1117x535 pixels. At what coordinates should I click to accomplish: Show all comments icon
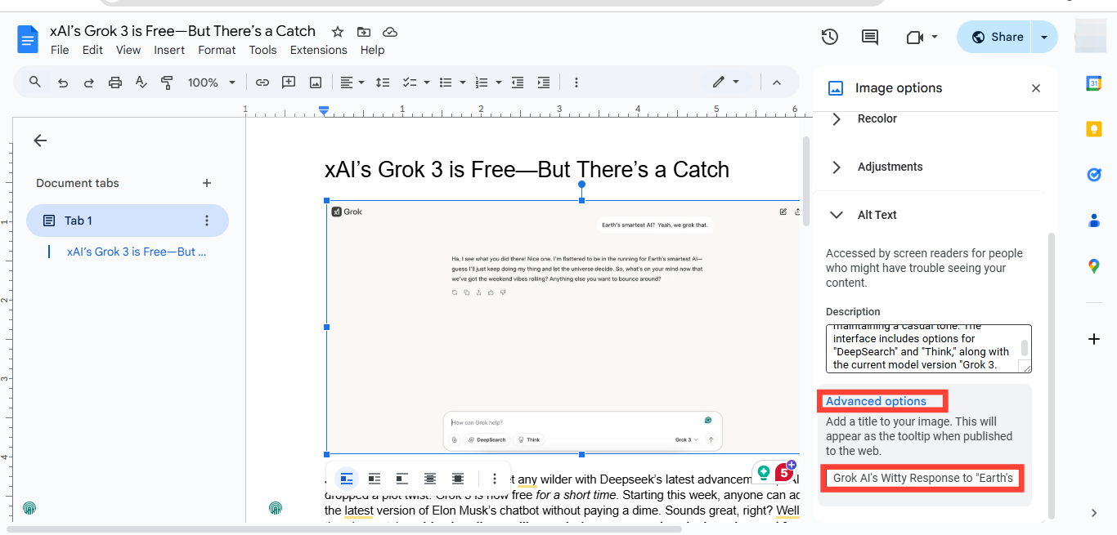coord(870,37)
